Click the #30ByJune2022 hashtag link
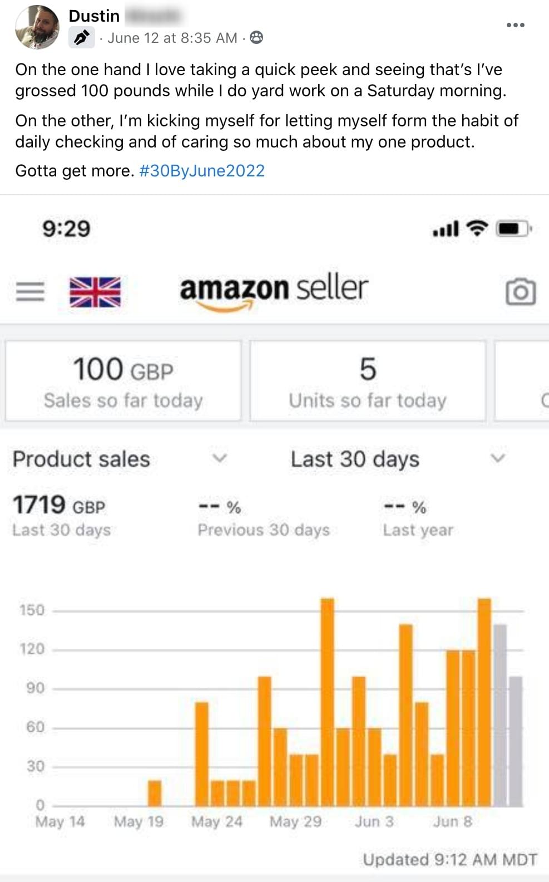549x882 pixels. [202, 170]
